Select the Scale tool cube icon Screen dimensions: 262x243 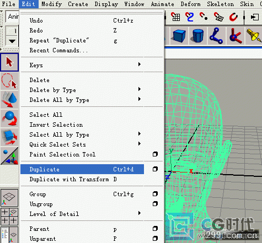[x=9, y=137]
